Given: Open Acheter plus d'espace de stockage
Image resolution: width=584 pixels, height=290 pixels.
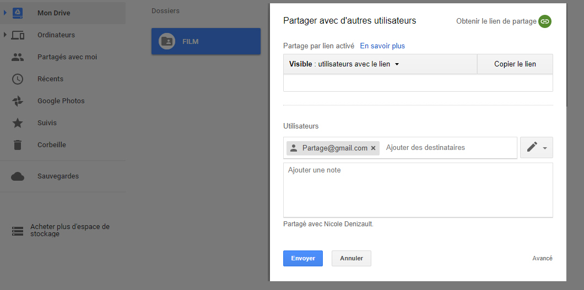Looking at the screenshot, I should pyautogui.click(x=69, y=230).
